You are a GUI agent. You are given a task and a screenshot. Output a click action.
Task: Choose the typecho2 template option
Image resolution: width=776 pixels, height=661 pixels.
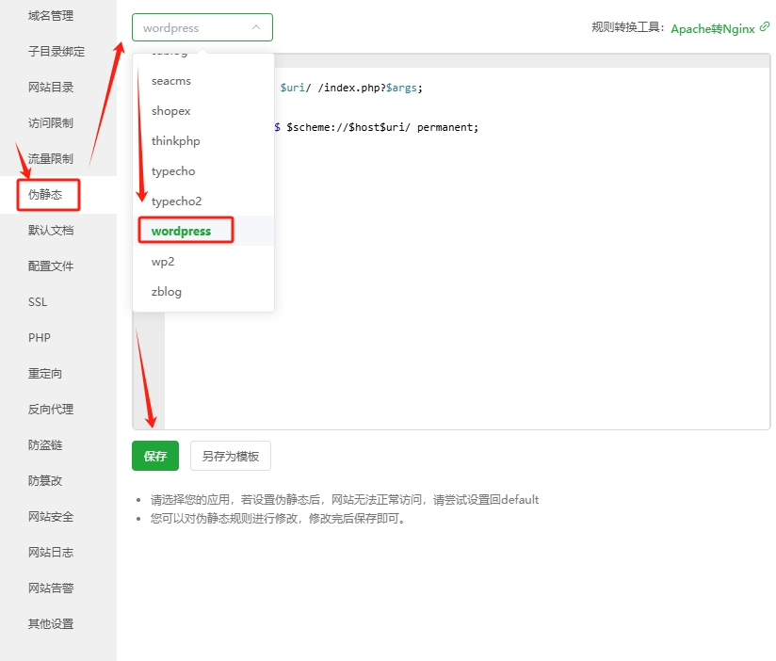[177, 202]
